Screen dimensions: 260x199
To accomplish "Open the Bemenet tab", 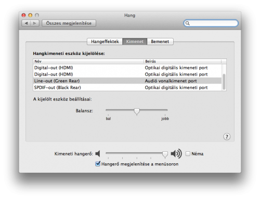I will click(x=160, y=41).
